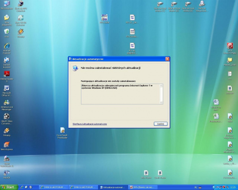Open the red Shut Down-O-Matic shortcut

[x=230, y=48]
